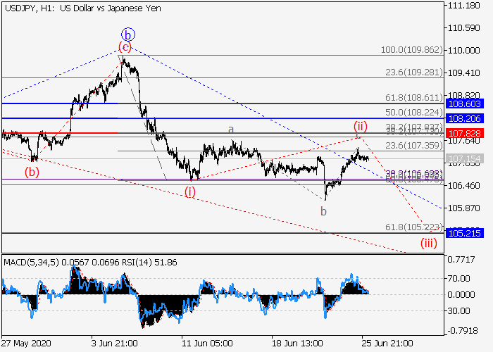Click the red (iii) wave target label
This screenshot has height=352, width=493.
tap(429, 244)
